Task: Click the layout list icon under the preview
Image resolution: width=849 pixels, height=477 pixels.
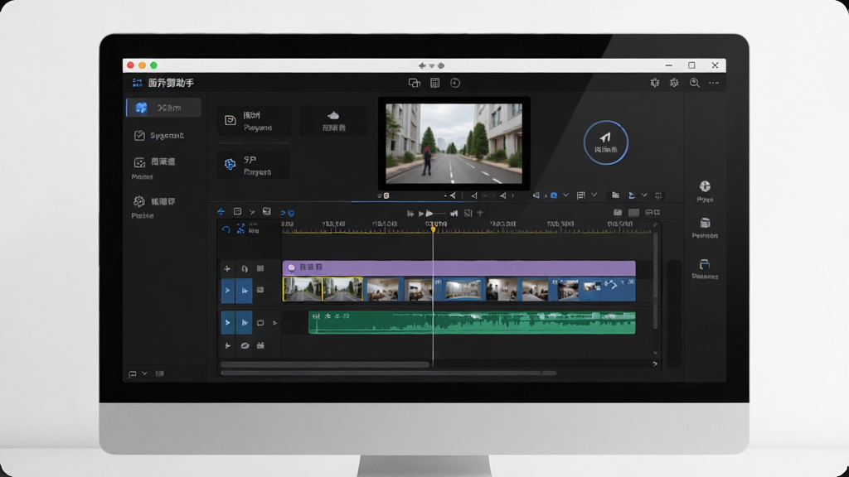Action: (581, 195)
